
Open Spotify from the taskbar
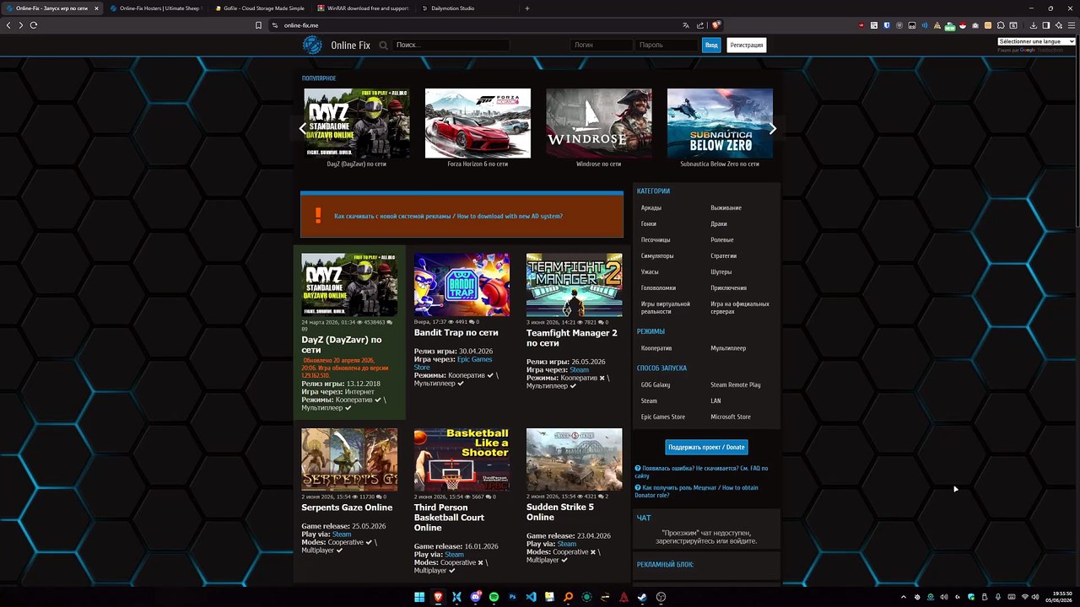494,597
